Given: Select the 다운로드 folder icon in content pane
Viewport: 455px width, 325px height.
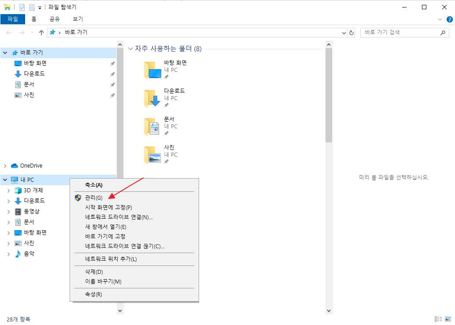Looking at the screenshot, I should [153, 98].
